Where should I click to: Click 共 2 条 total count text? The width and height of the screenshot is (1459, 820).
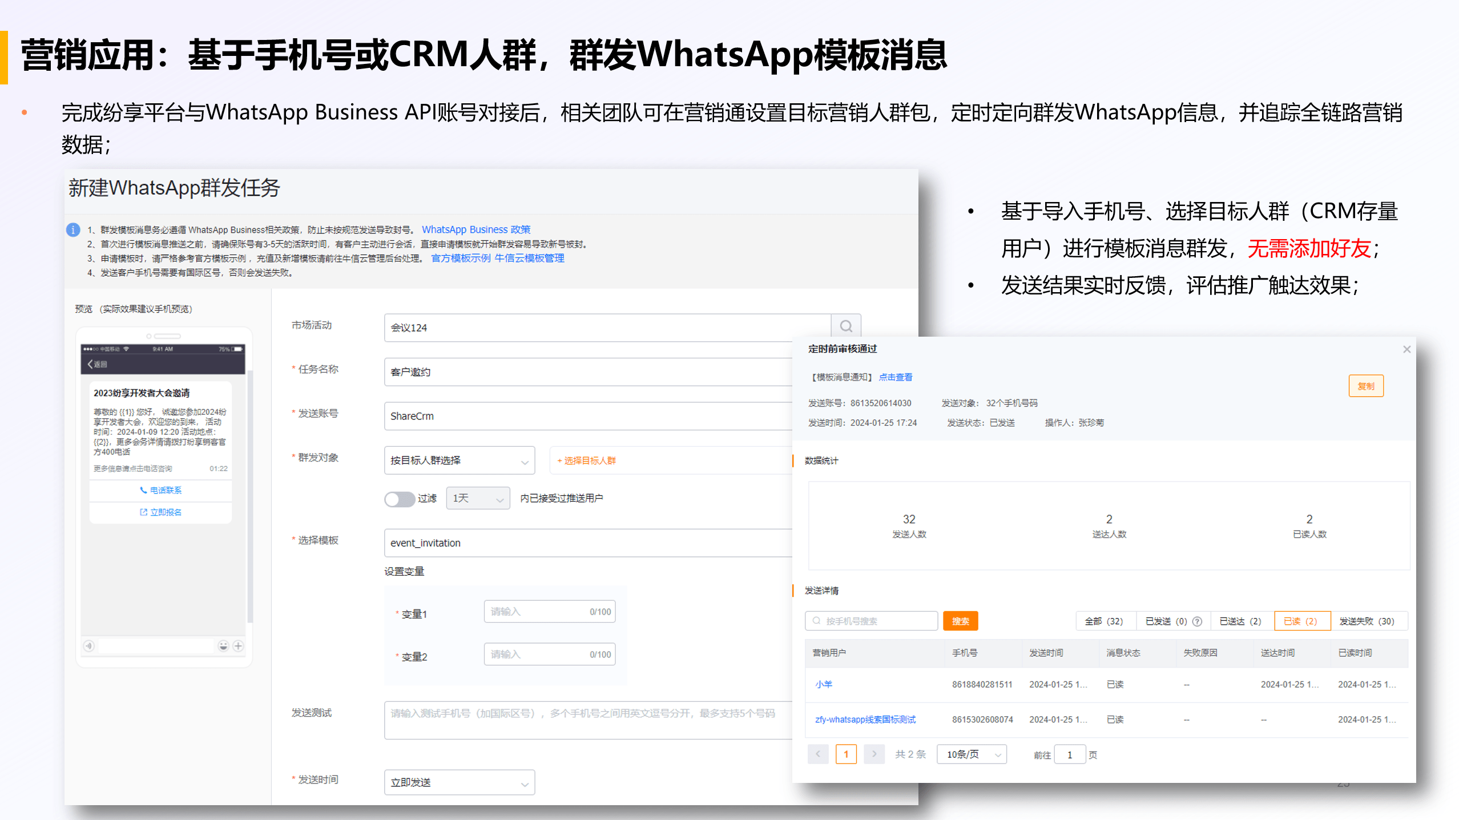910,754
